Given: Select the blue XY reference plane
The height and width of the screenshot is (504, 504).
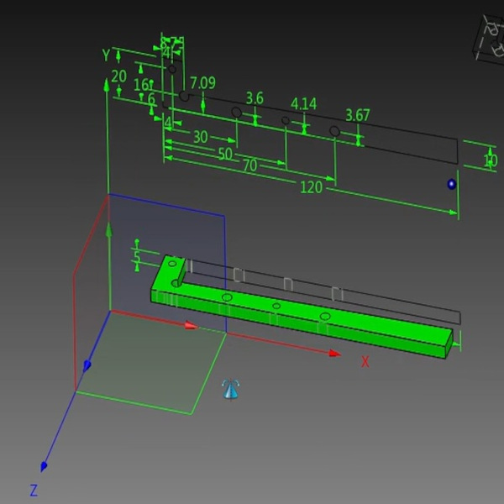Looking at the screenshot, I should pos(168,252).
